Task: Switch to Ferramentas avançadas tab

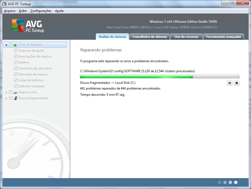Action: (x=223, y=37)
